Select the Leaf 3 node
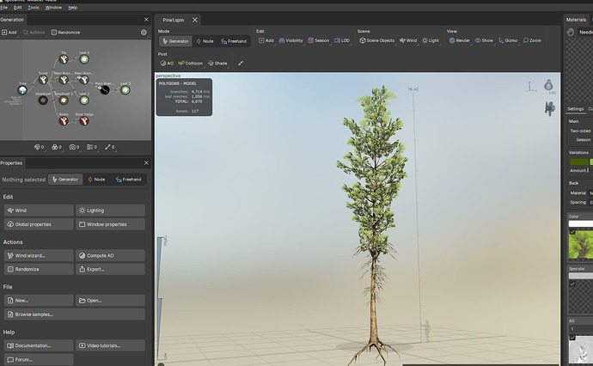Image resolution: width=593 pixels, height=366 pixels. click(125, 90)
